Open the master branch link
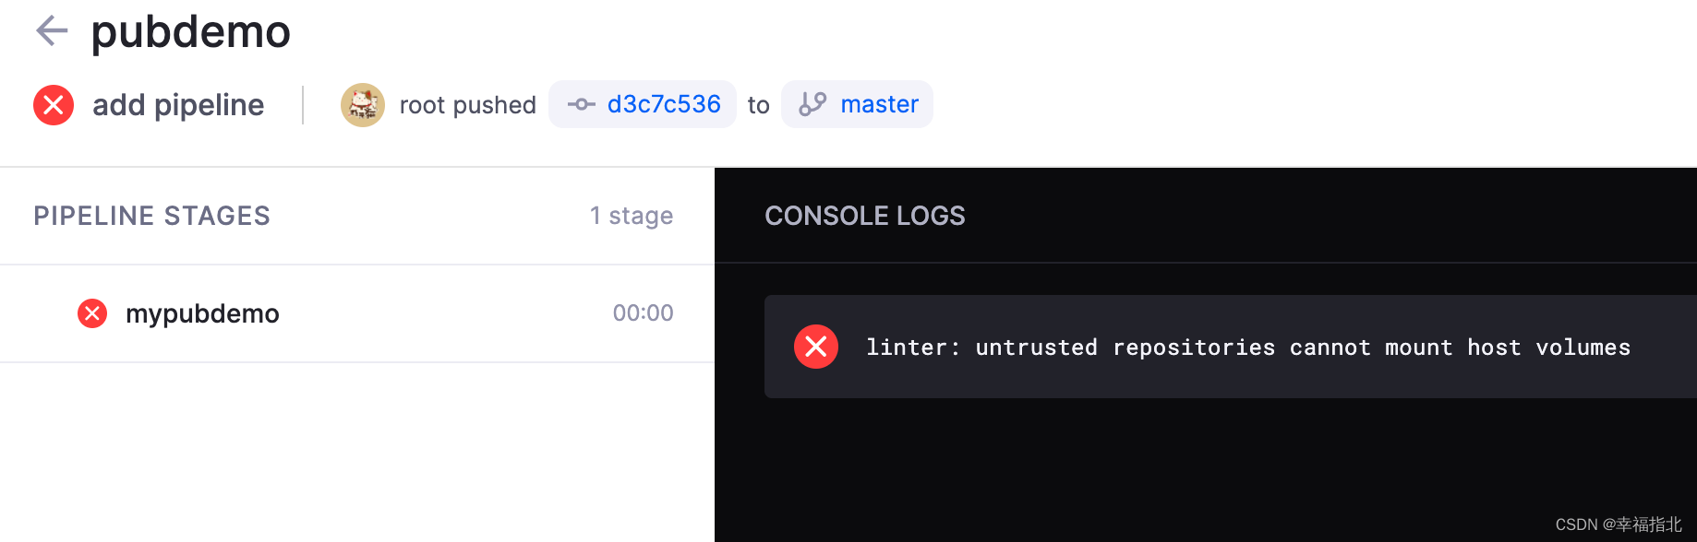 click(879, 104)
